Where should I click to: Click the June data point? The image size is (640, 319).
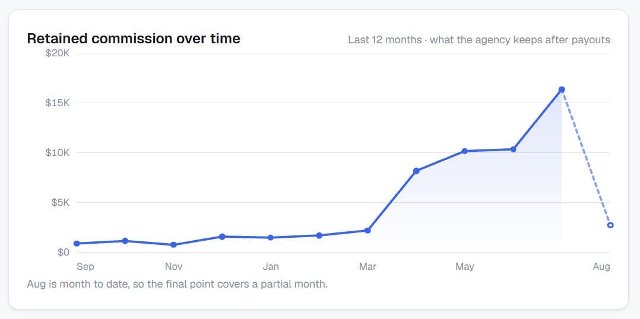(x=513, y=149)
